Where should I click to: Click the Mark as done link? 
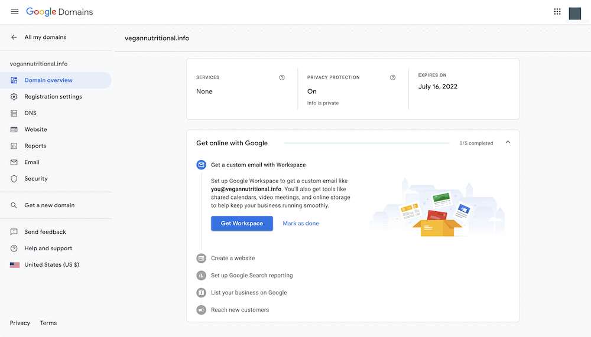[x=301, y=223]
